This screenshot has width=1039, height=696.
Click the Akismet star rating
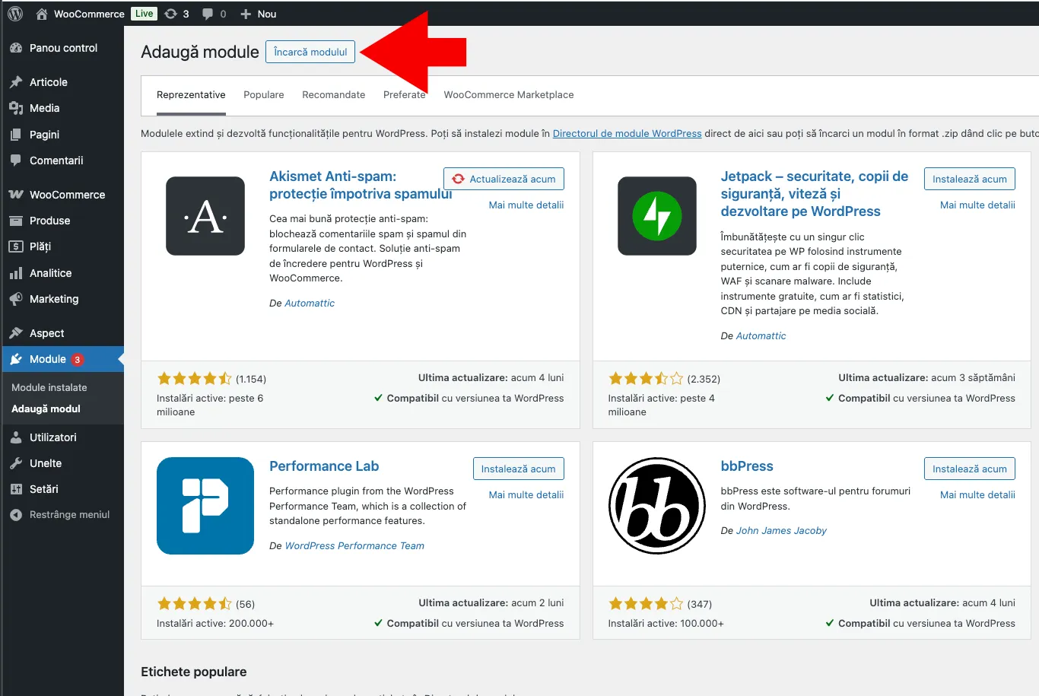coord(194,379)
